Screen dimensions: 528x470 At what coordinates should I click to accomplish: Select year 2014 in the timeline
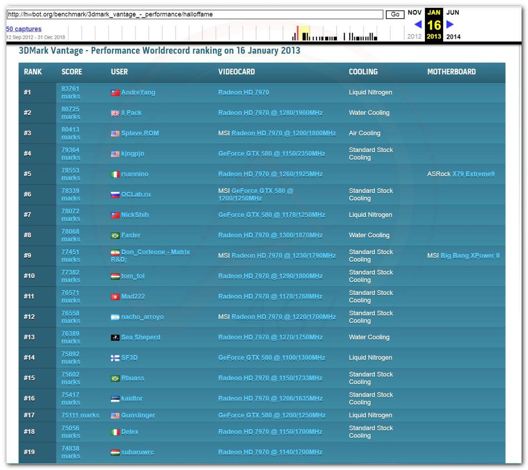coord(453,37)
